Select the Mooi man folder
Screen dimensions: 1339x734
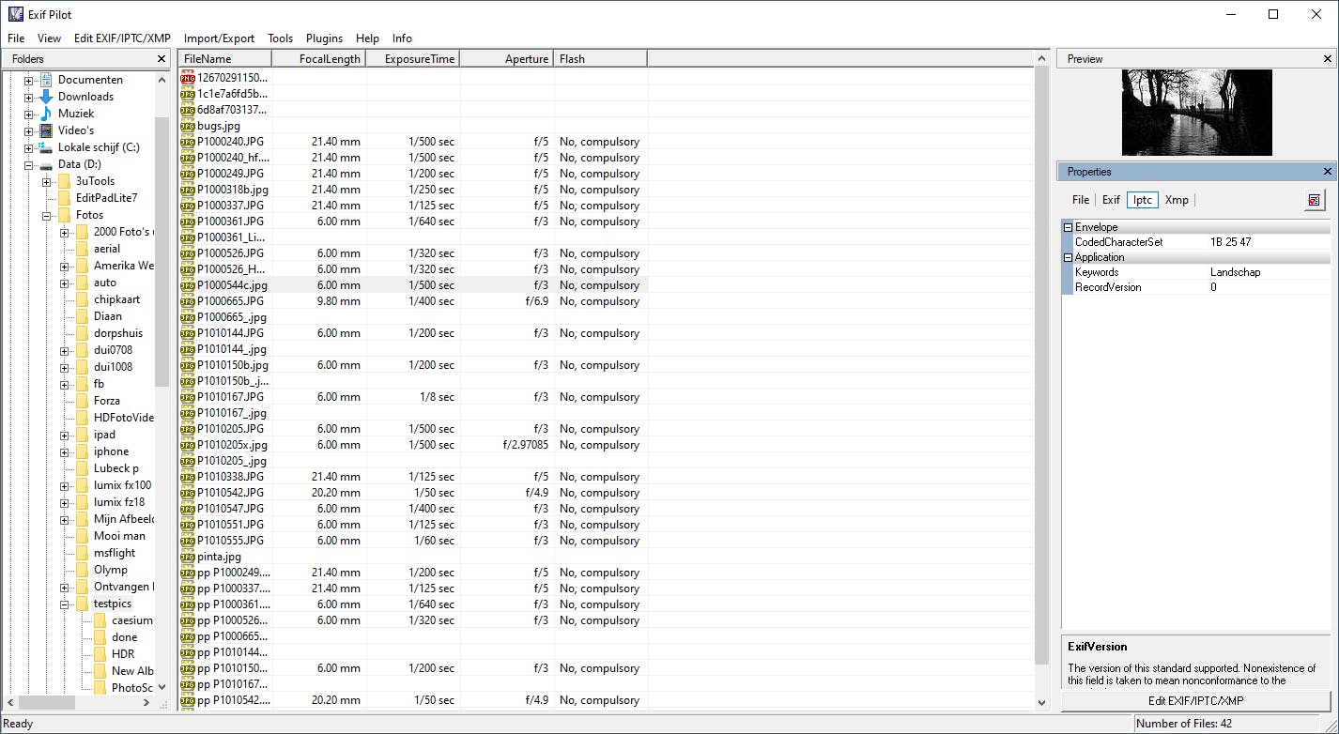coord(119,536)
